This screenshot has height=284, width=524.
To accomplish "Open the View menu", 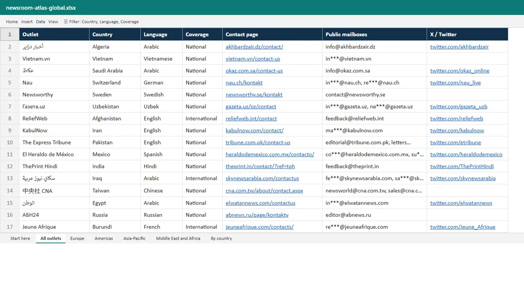I will (53, 21).
